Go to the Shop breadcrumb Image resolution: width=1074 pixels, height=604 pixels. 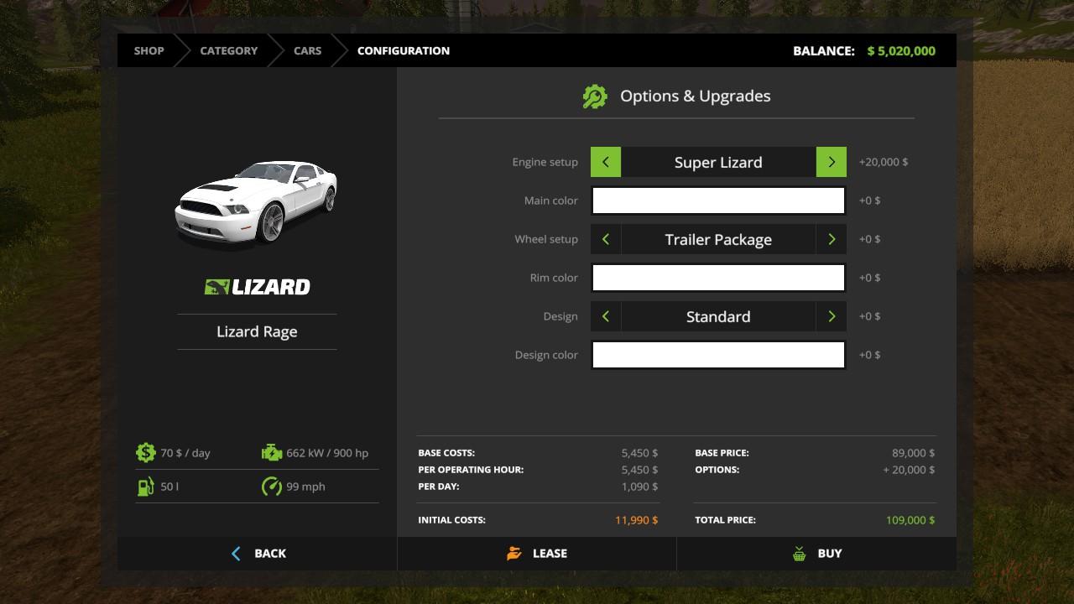[149, 50]
